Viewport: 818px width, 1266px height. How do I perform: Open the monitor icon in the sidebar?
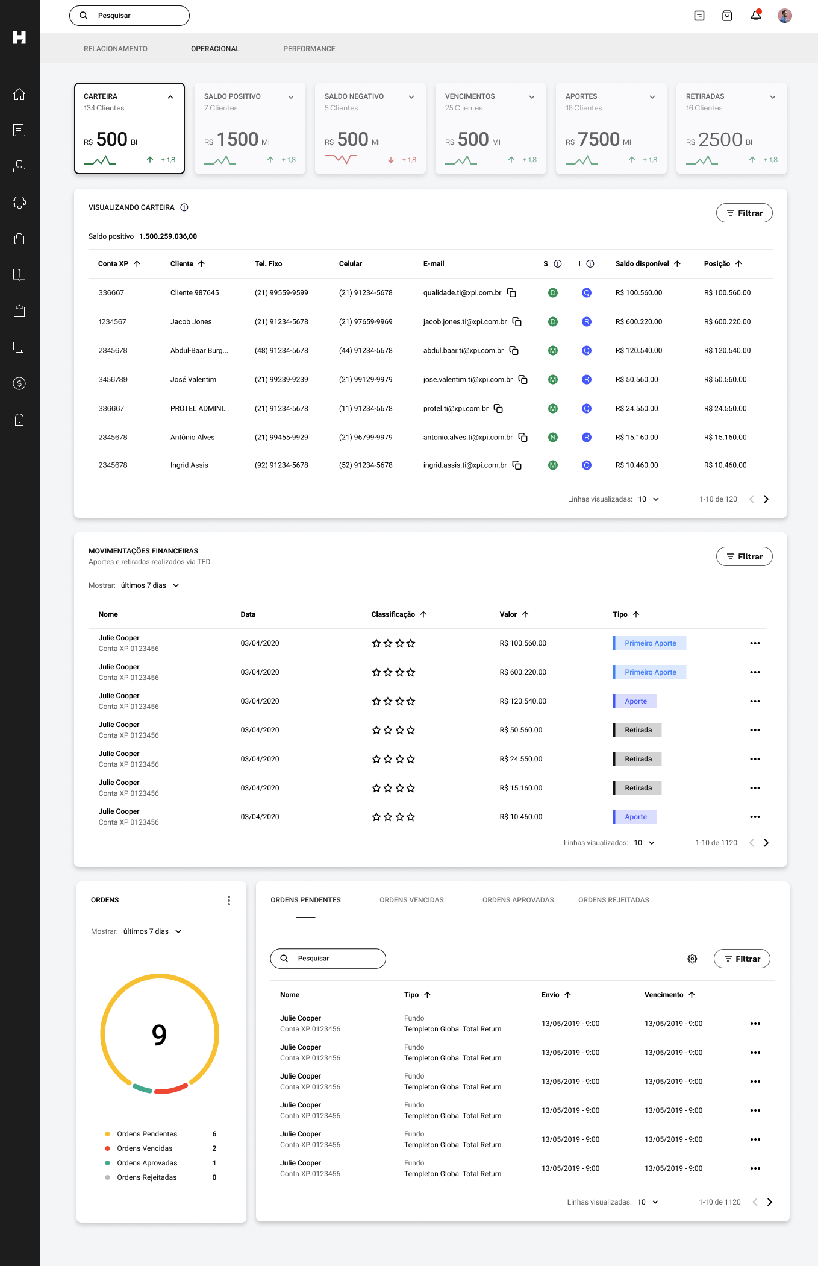tap(19, 347)
